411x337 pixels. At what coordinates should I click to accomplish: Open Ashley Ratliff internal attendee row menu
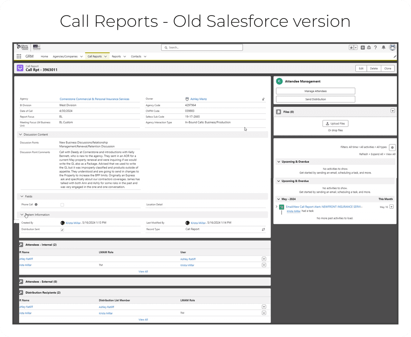point(264,259)
